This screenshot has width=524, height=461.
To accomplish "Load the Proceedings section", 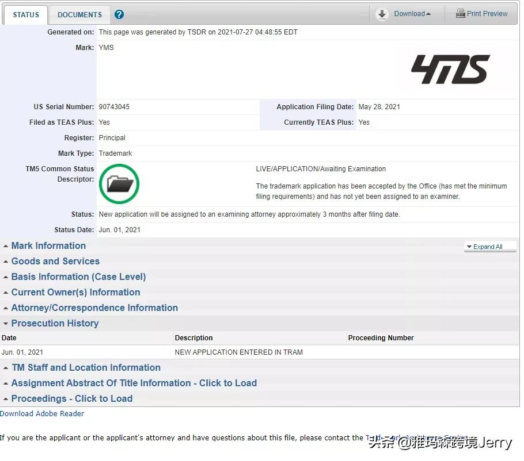I will 72,398.
